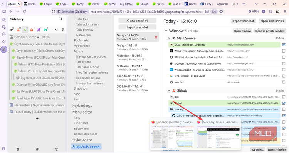Select the red person Github panel icon

pyautogui.click(x=18, y=30)
